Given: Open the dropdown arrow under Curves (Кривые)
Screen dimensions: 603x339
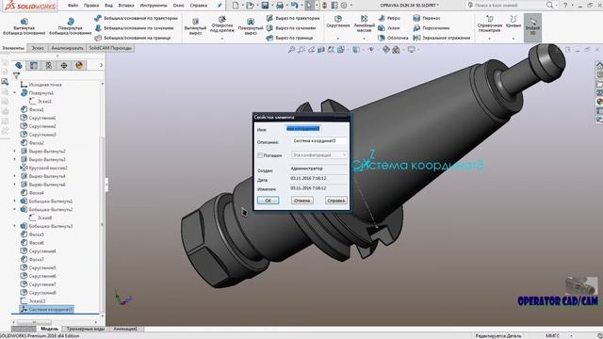Looking at the screenshot, I should pos(513,39).
